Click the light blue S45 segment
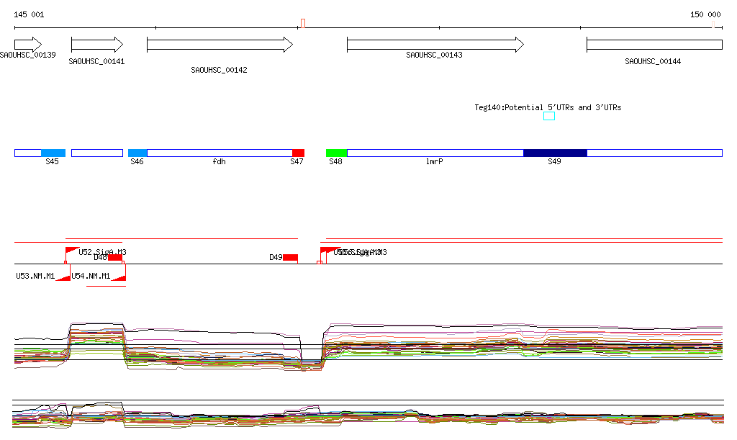The image size is (737, 440). pyautogui.click(x=53, y=153)
